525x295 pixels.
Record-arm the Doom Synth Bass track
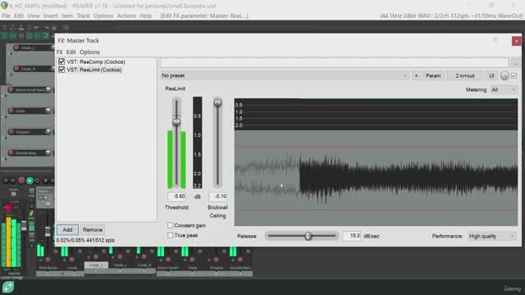click(x=11, y=89)
